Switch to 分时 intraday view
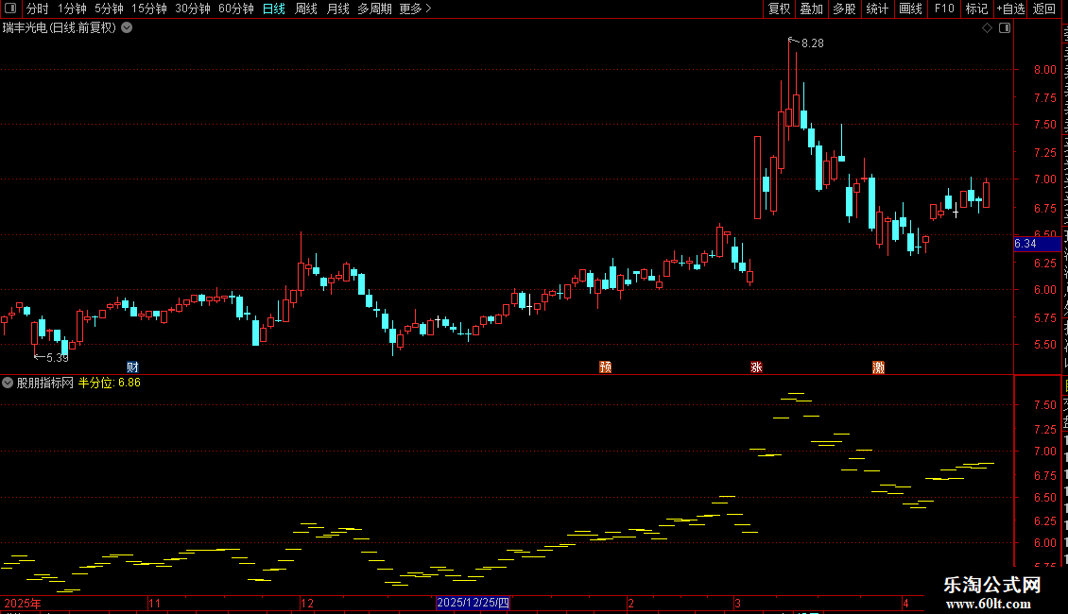 tap(38, 9)
